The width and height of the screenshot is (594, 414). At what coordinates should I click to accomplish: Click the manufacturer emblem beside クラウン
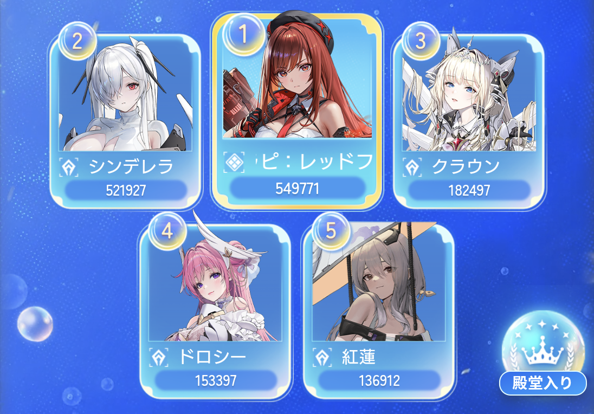(x=412, y=167)
